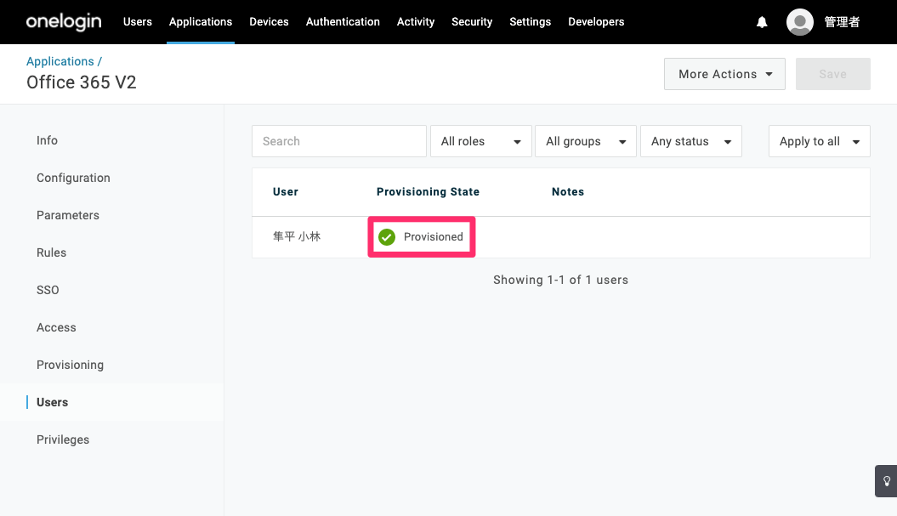Focus the Search users field
897x516 pixels.
click(x=339, y=141)
